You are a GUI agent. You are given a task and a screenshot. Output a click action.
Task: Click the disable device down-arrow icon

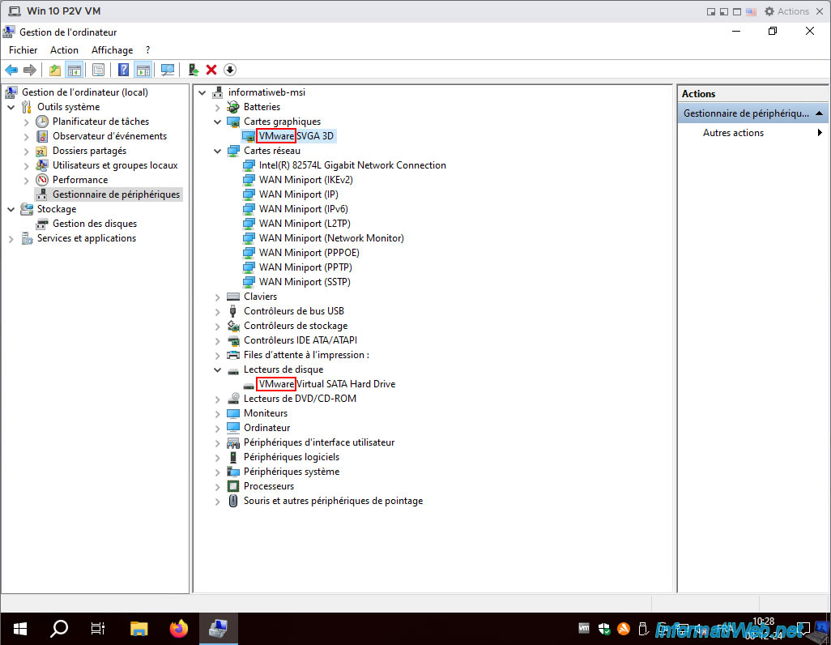[x=229, y=70]
